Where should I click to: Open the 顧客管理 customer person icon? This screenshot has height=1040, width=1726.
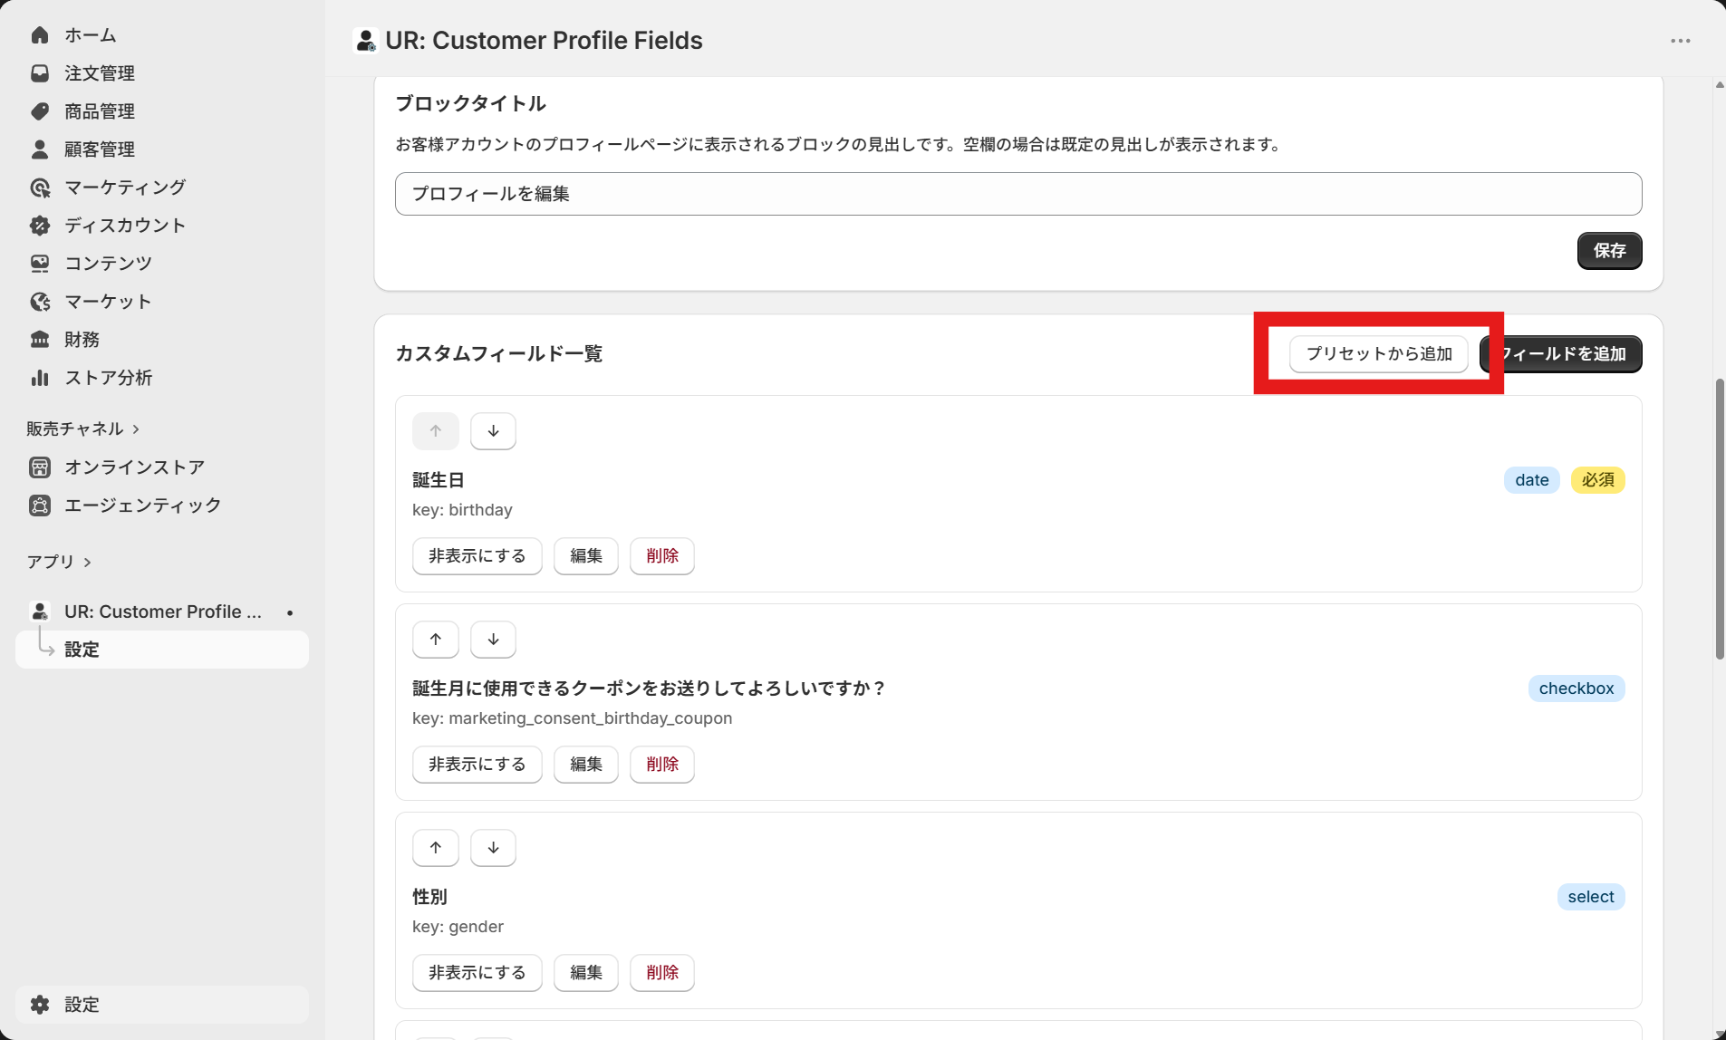40,149
